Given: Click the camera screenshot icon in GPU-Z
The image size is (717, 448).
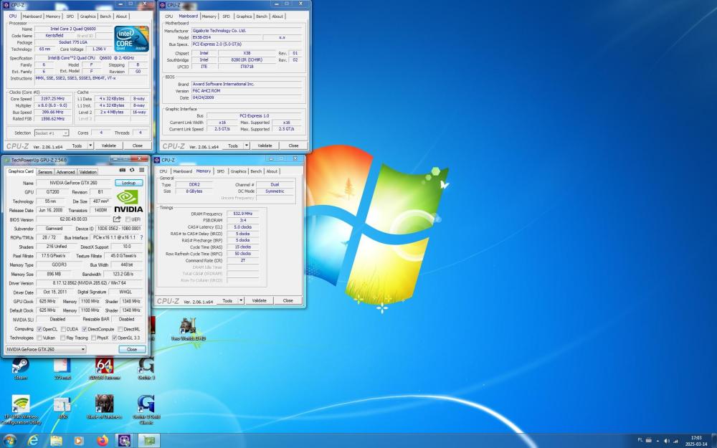Looking at the screenshot, I should point(123,170).
